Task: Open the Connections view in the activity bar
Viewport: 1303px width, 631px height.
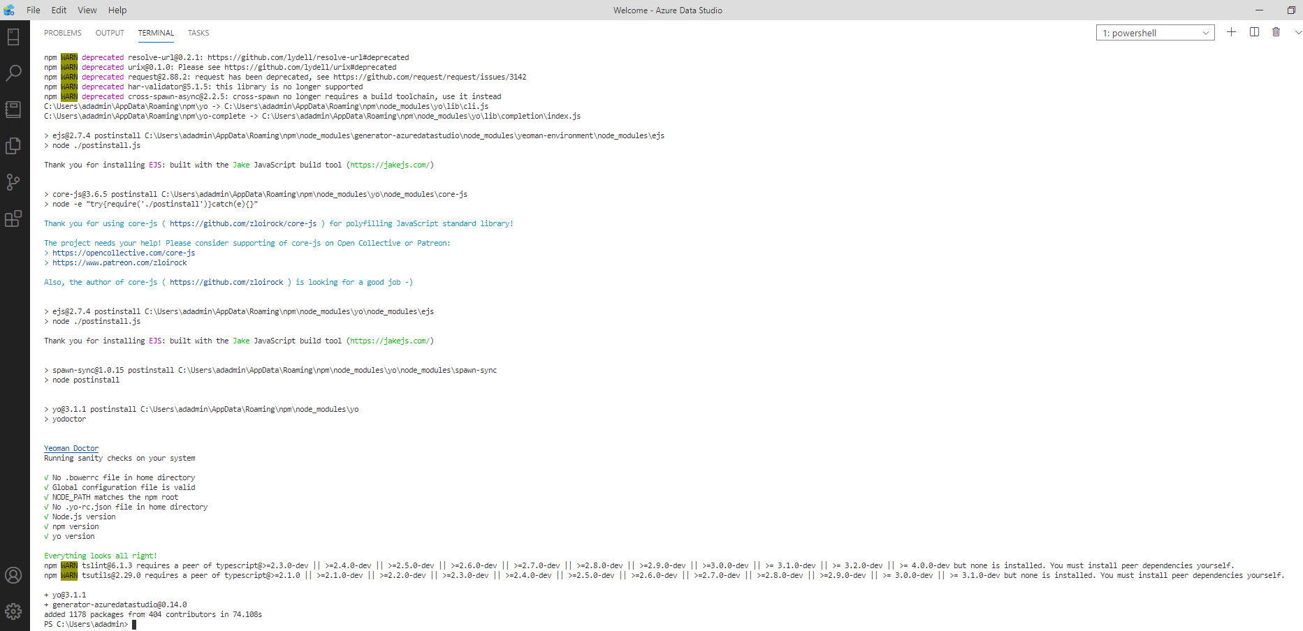Action: [13, 36]
